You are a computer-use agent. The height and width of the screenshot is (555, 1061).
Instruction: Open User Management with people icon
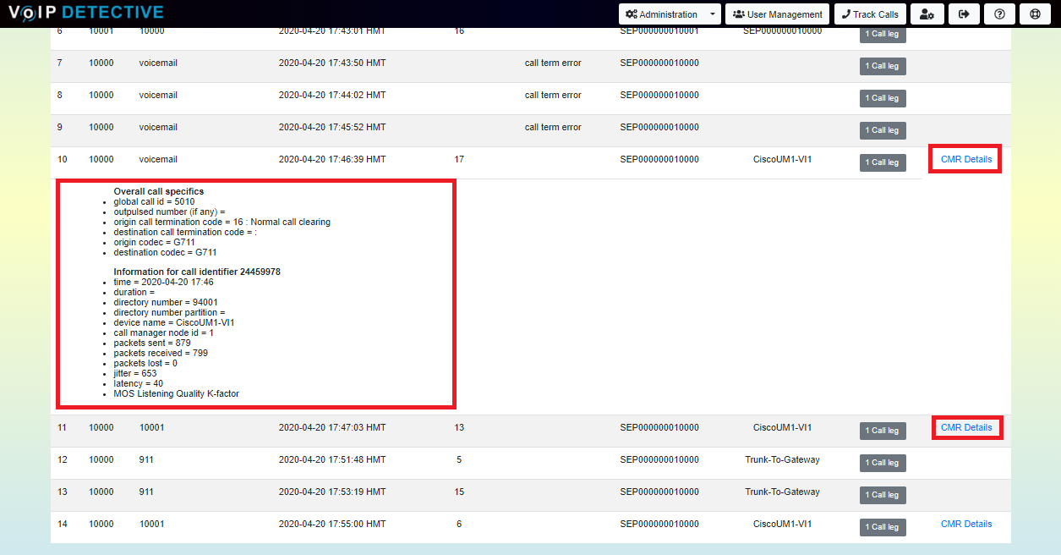[x=778, y=14]
